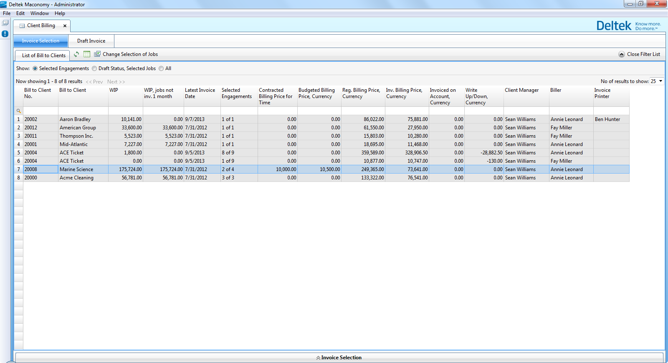Switch to the Draft Invoice tab
The height and width of the screenshot is (363, 668).
[91, 41]
